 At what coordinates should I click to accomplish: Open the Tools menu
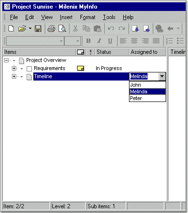point(109,17)
